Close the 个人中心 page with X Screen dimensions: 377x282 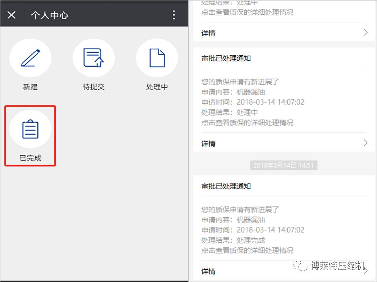tap(12, 15)
